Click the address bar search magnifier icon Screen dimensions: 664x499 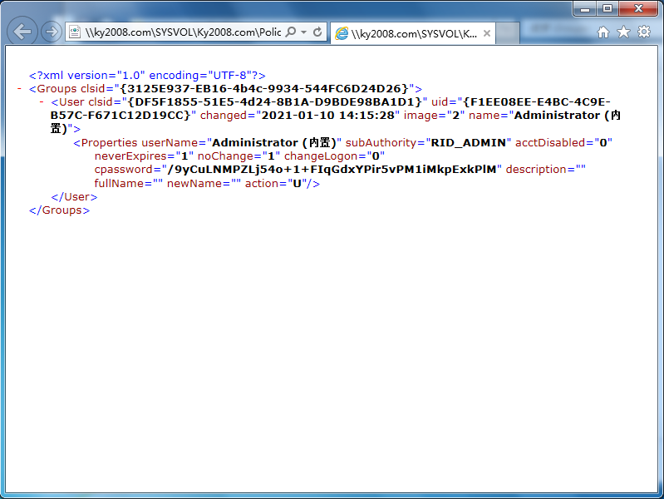(291, 32)
